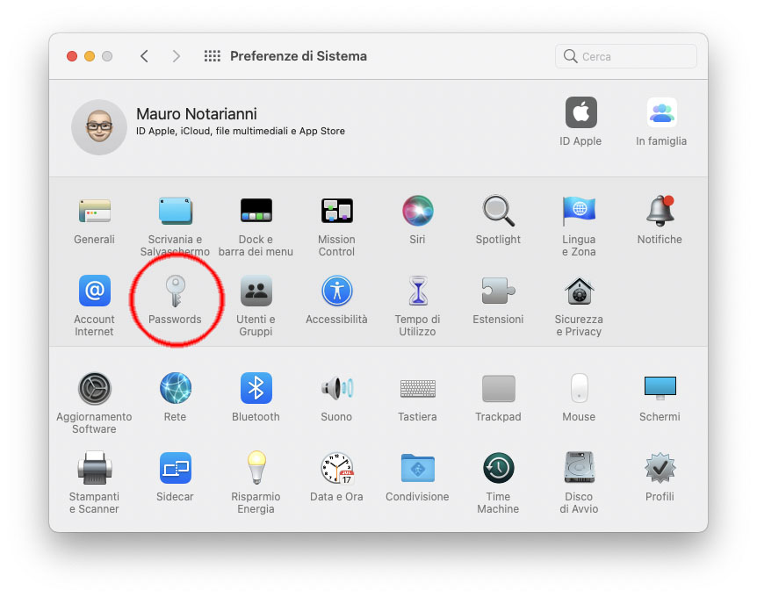Screen dimensions: 757x597
Task: Open the Notifiche preference pane
Action: pos(660,211)
